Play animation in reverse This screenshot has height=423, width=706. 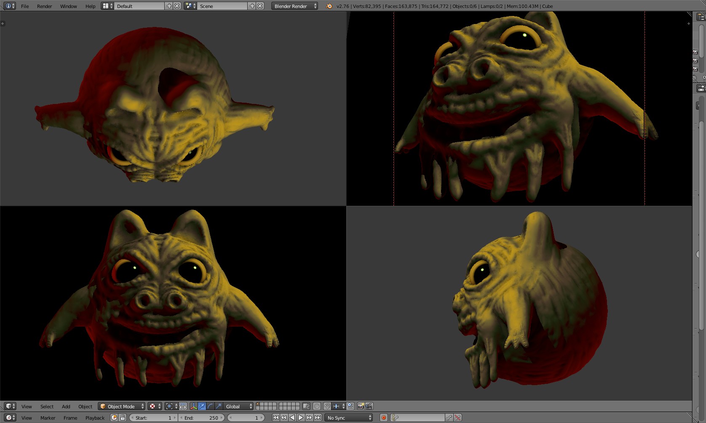click(x=292, y=418)
